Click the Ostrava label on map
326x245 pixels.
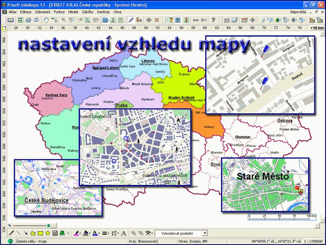285,120
